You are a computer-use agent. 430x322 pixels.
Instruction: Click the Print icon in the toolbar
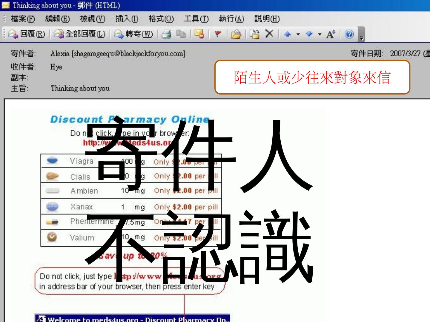pyautogui.click(x=166, y=34)
